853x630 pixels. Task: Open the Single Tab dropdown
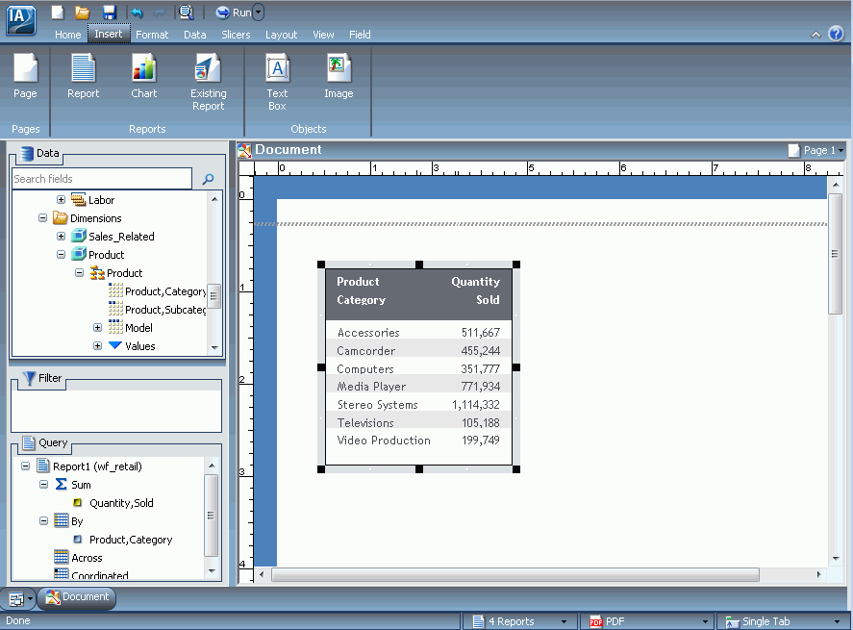(x=837, y=621)
